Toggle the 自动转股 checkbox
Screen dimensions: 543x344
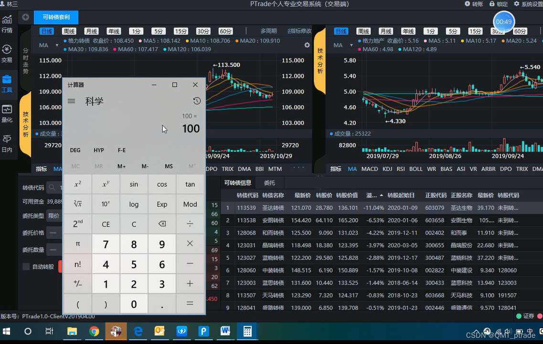[x=26, y=266]
